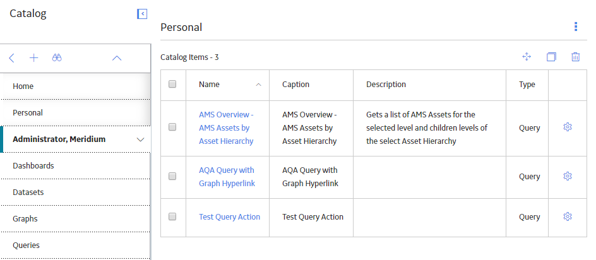The width and height of the screenshot is (596, 260).
Task: Check the AMS Overview row checkbox
Action: point(172,127)
